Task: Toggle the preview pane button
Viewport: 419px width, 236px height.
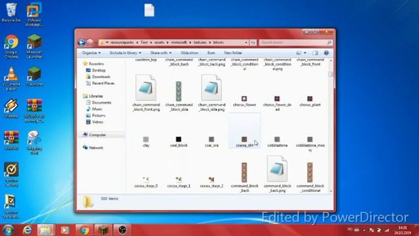Action: 316,53
